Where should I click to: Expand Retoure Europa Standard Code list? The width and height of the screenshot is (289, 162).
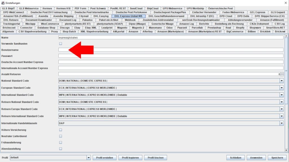pyautogui.click(x=281, y=109)
